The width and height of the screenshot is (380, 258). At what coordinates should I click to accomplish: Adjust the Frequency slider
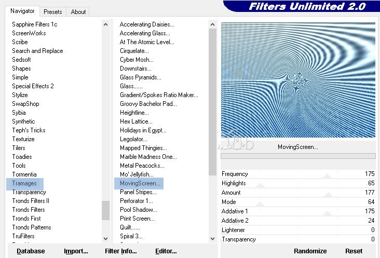pos(298,174)
